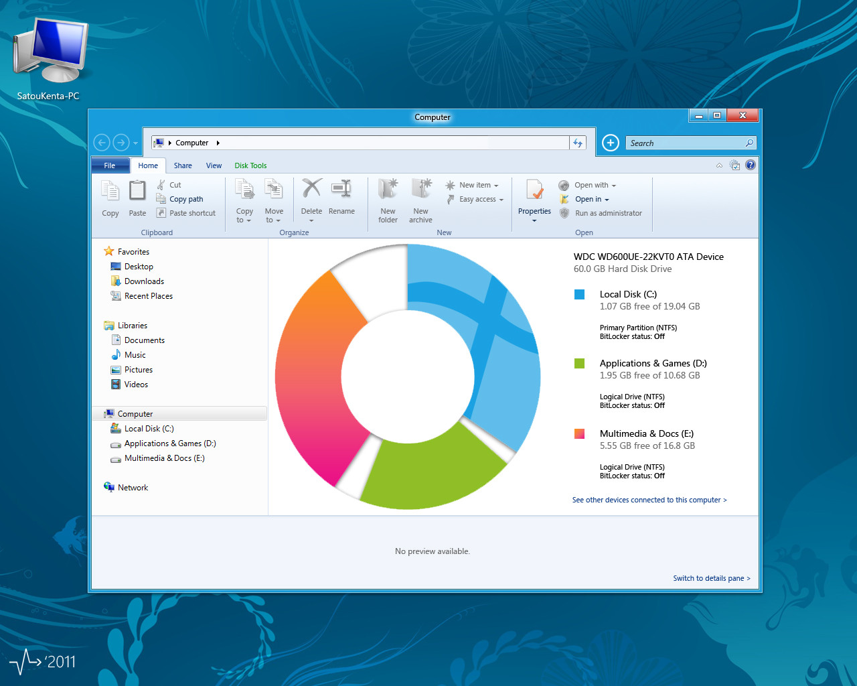Open the New item dropdown
This screenshot has width=857, height=686.
[x=472, y=185]
